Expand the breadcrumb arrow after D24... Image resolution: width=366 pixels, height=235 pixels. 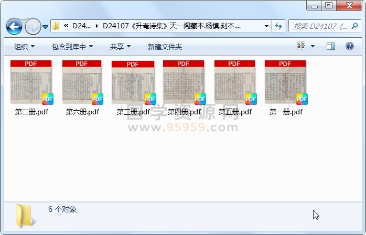point(96,26)
